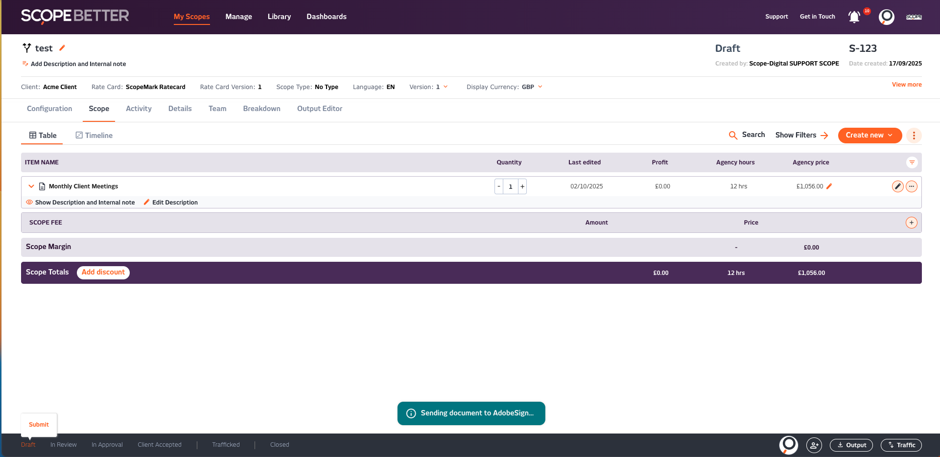The image size is (940, 457).
Task: Click the filter icon in the table header
Action: click(912, 162)
